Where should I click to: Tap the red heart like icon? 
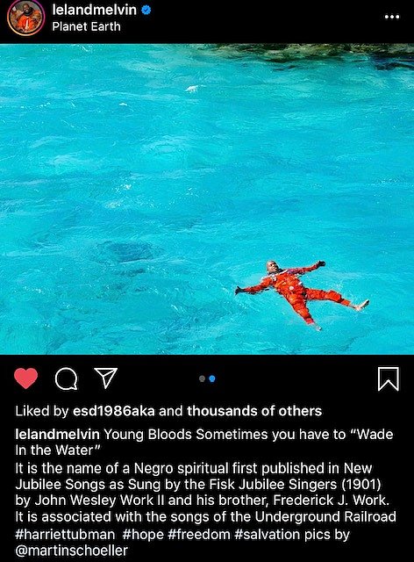[25, 378]
